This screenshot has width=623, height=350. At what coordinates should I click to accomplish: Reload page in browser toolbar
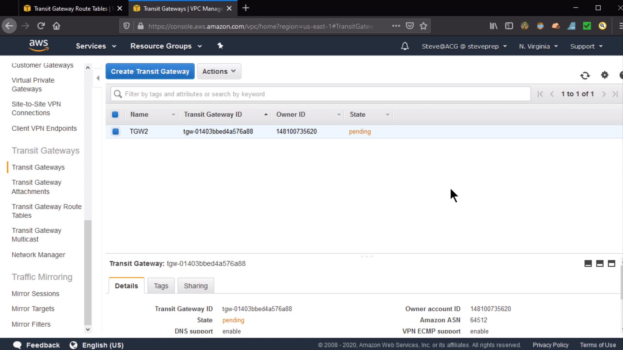[x=41, y=26]
